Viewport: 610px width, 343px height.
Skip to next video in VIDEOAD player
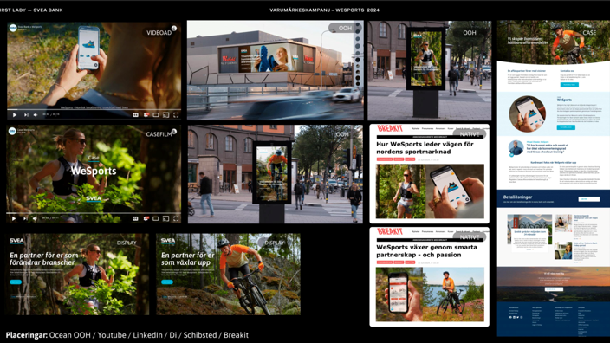point(26,114)
